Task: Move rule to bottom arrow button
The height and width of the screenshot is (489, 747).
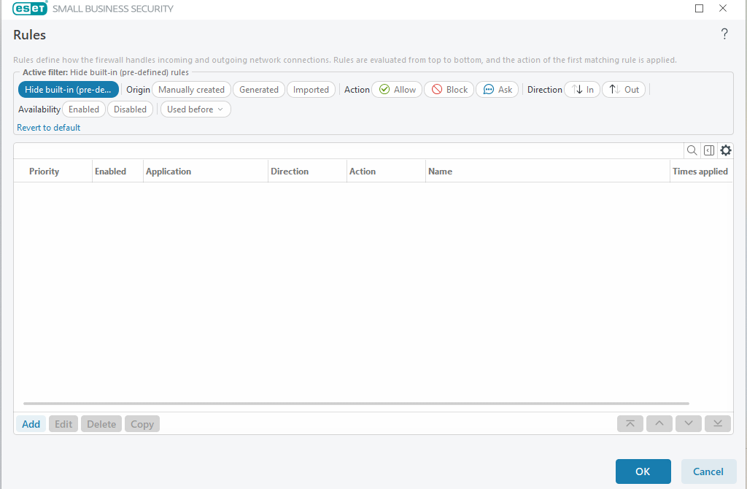Action: tap(718, 424)
